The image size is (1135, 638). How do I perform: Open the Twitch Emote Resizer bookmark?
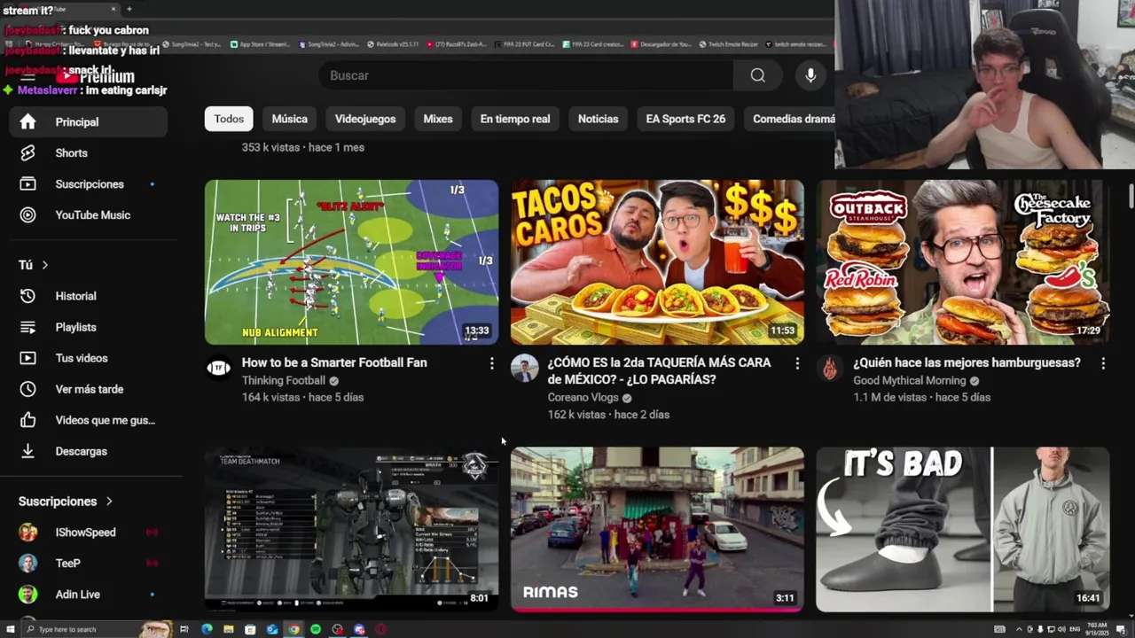pos(731,43)
